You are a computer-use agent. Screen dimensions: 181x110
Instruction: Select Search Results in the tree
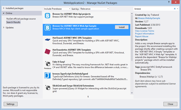tap(13, 22)
